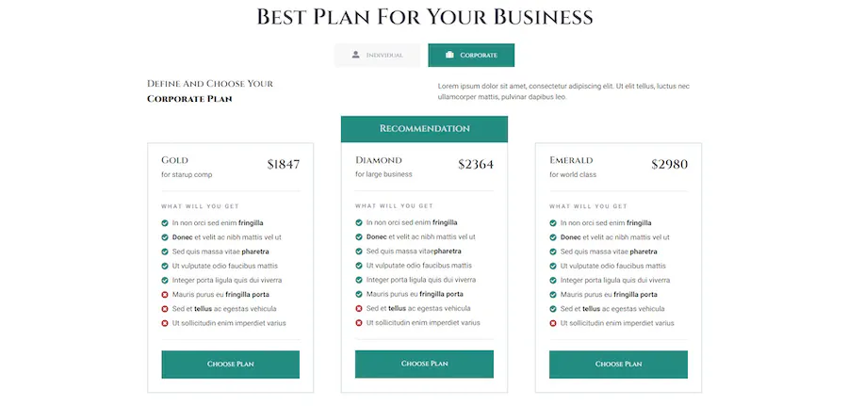Choose the Emerald plan
This screenshot has height=406, width=848.
point(619,365)
